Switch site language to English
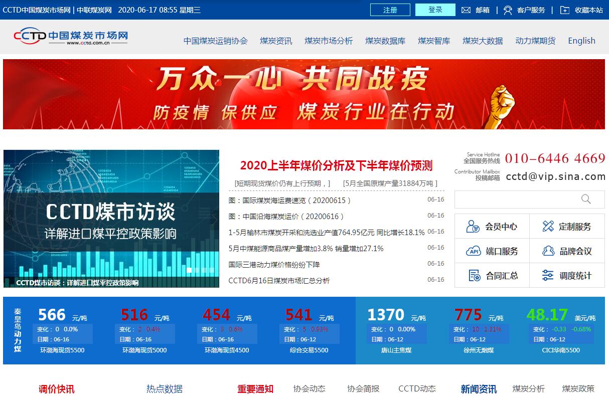The height and width of the screenshot is (396, 609). 581,41
